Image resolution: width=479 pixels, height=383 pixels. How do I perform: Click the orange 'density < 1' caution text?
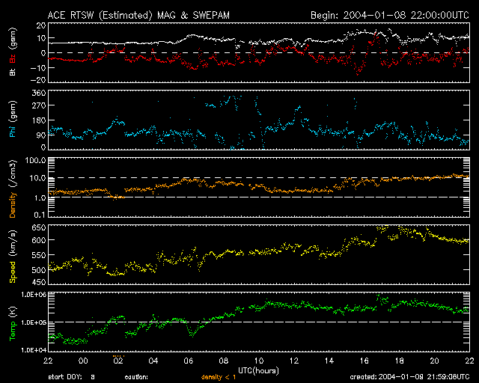point(219,377)
